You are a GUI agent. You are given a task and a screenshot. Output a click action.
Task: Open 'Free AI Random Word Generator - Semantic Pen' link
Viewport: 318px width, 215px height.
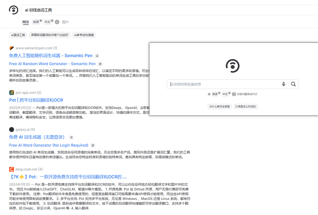(x=52, y=64)
